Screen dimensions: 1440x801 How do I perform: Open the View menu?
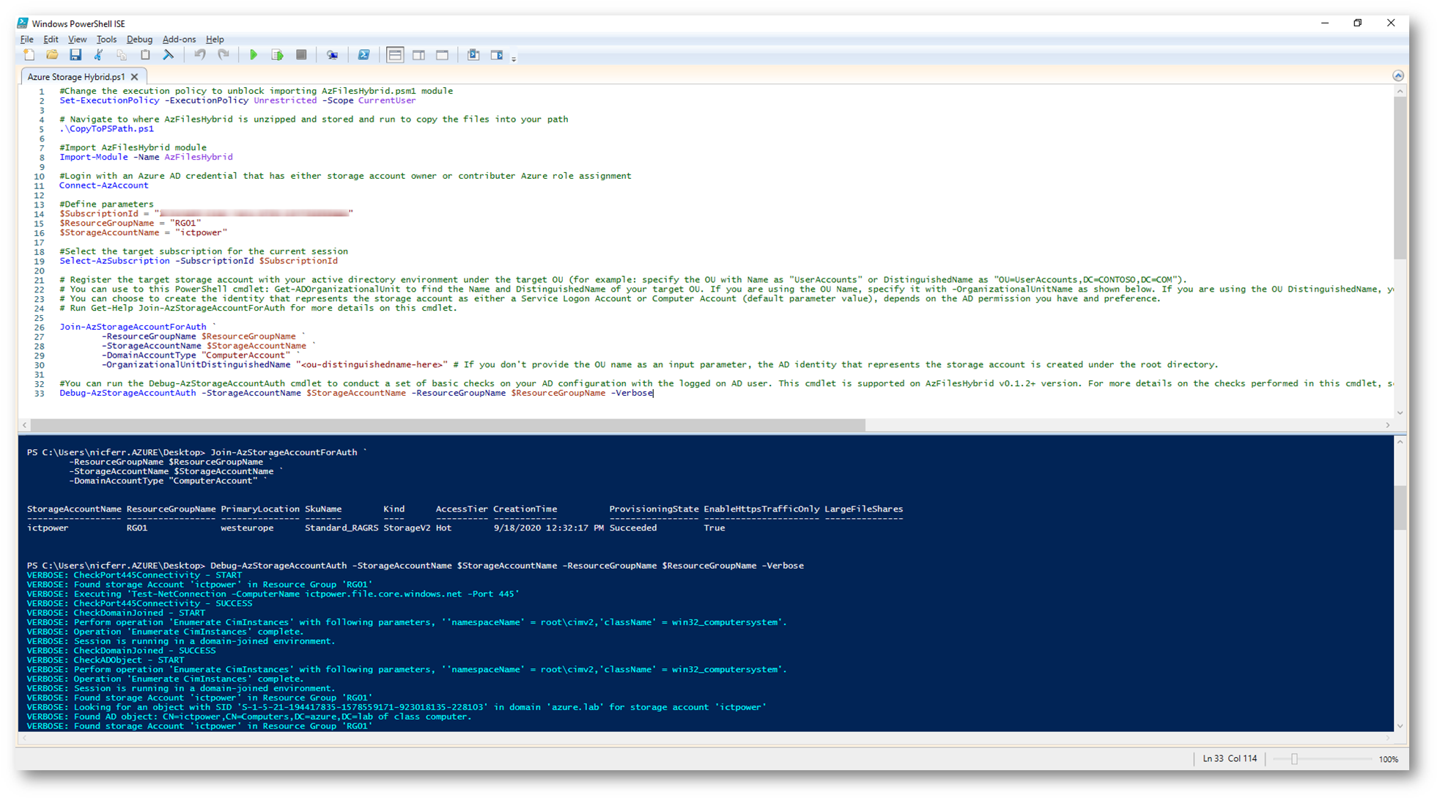(x=77, y=40)
